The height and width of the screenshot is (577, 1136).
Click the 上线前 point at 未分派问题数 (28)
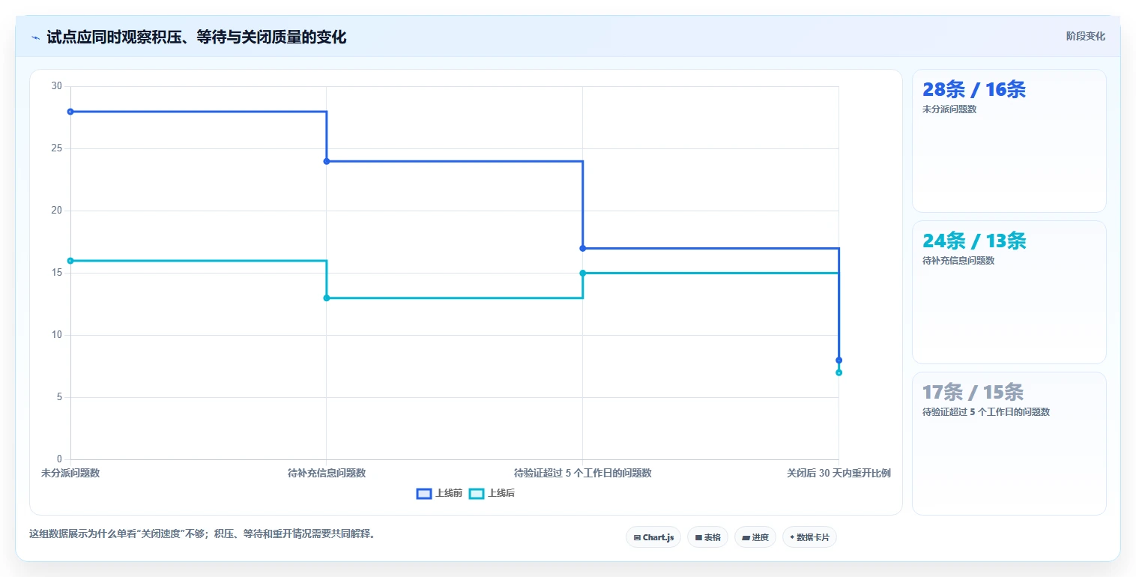tap(70, 112)
